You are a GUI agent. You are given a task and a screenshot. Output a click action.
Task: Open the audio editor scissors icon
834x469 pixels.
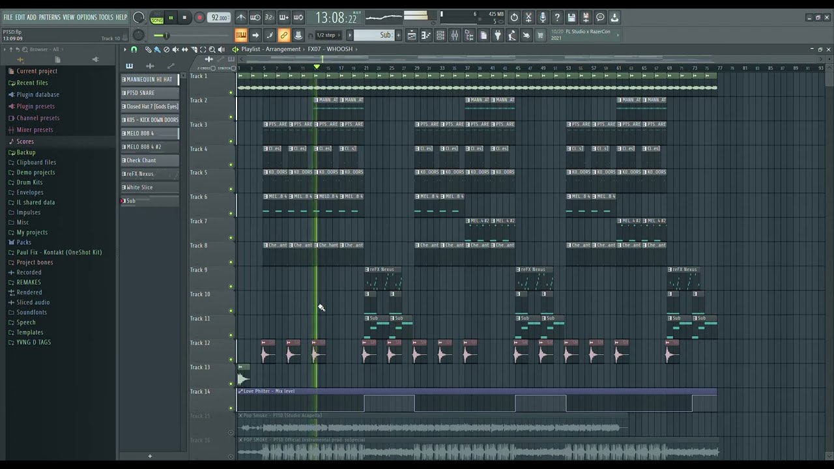point(528,18)
